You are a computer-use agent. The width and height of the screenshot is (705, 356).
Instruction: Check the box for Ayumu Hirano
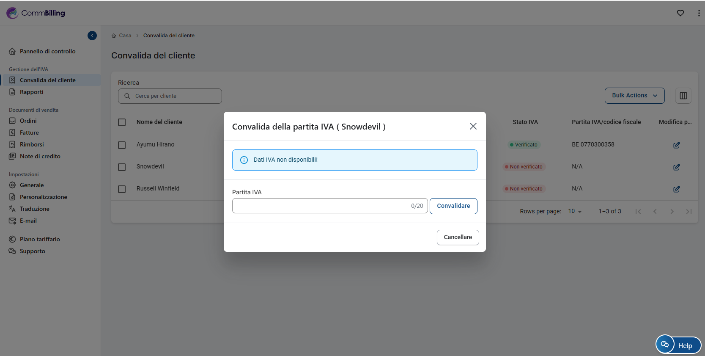tap(122, 145)
